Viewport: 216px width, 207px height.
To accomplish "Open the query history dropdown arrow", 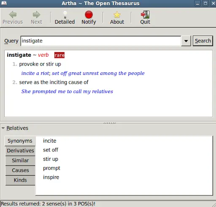I will click(186, 41).
